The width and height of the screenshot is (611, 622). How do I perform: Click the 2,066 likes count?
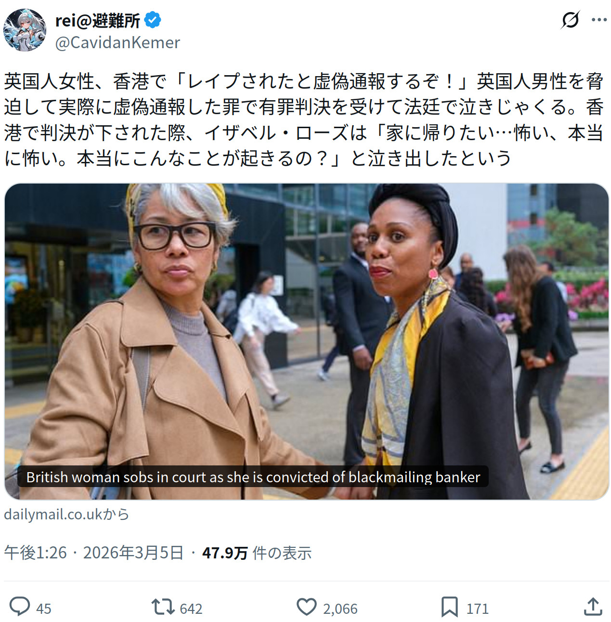point(340,609)
